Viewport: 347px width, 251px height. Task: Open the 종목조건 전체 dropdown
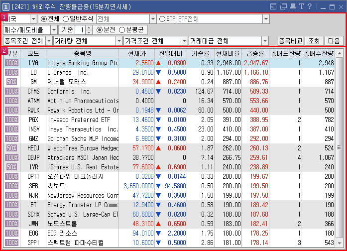point(49,41)
